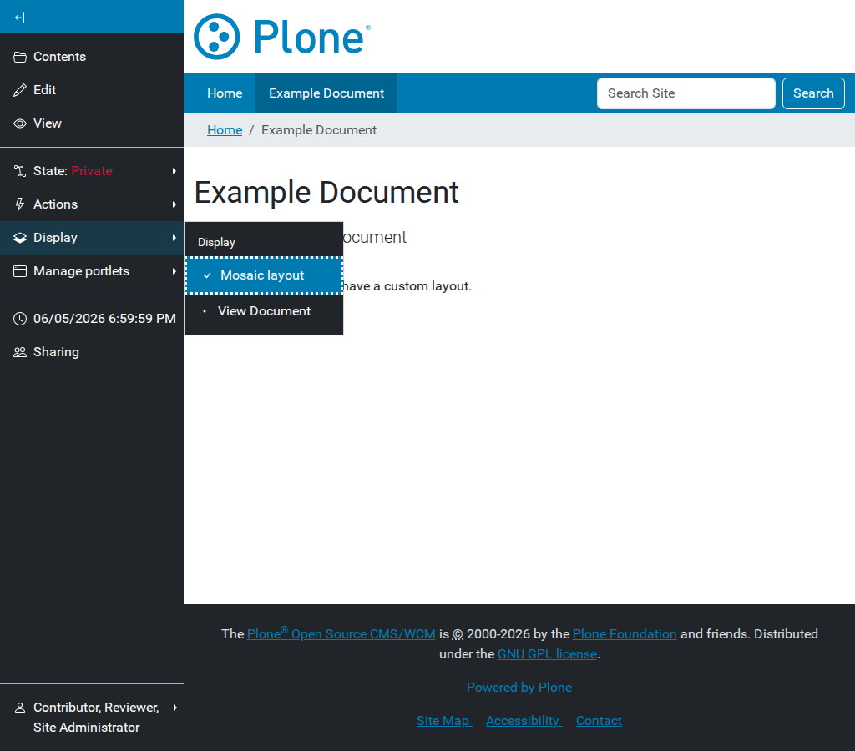
Task: Click the Display submenu header text
Action: 216,243
